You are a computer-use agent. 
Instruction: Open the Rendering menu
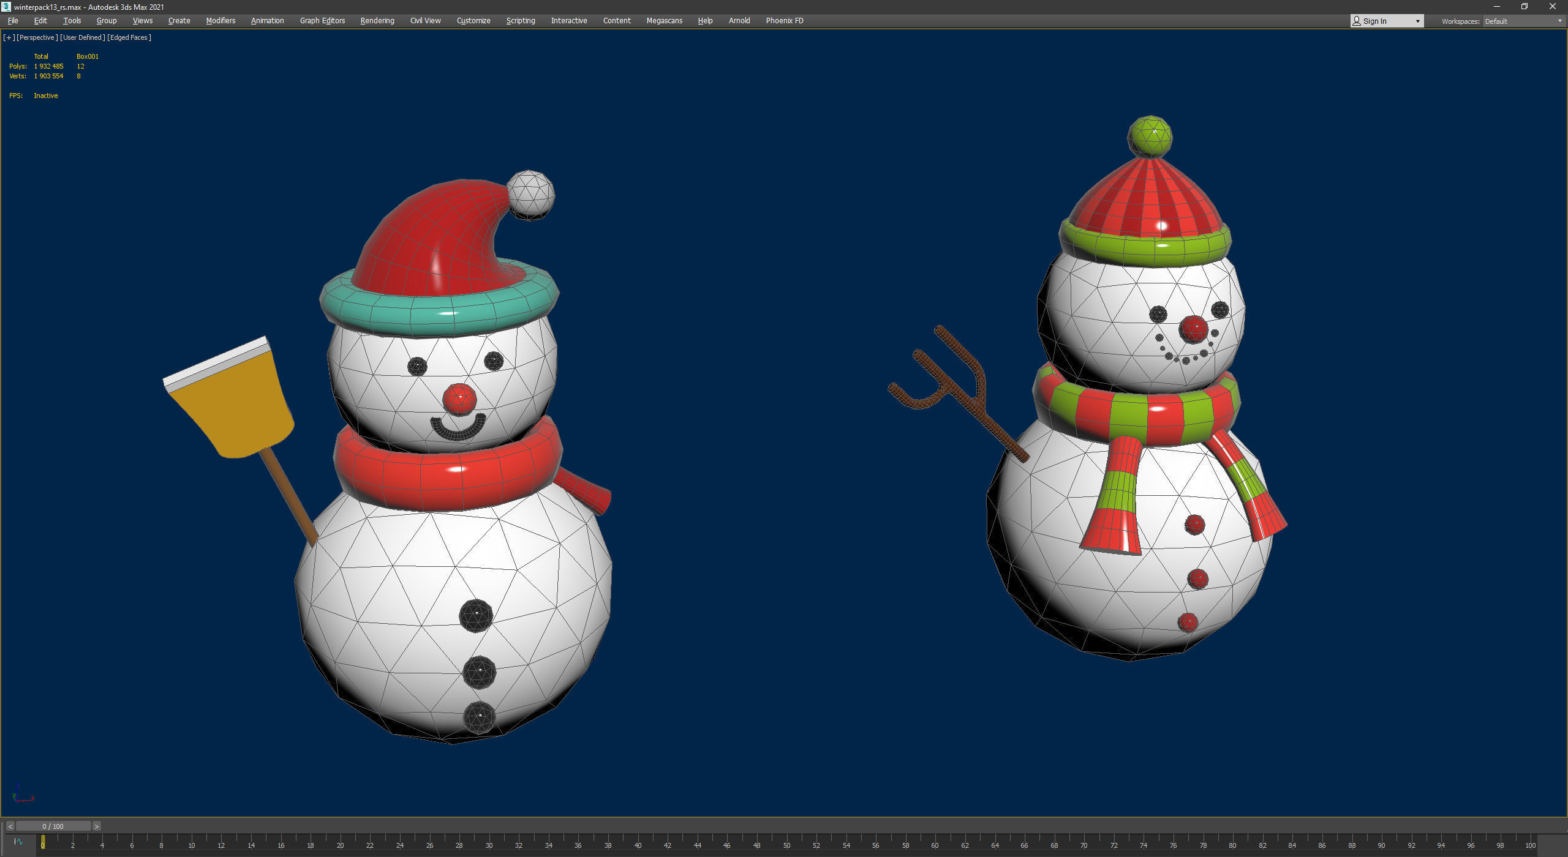click(377, 21)
